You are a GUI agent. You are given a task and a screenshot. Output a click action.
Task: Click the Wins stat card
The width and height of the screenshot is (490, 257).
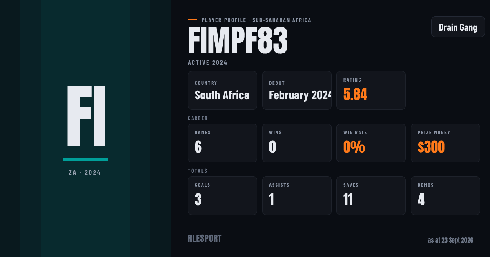(x=297, y=143)
